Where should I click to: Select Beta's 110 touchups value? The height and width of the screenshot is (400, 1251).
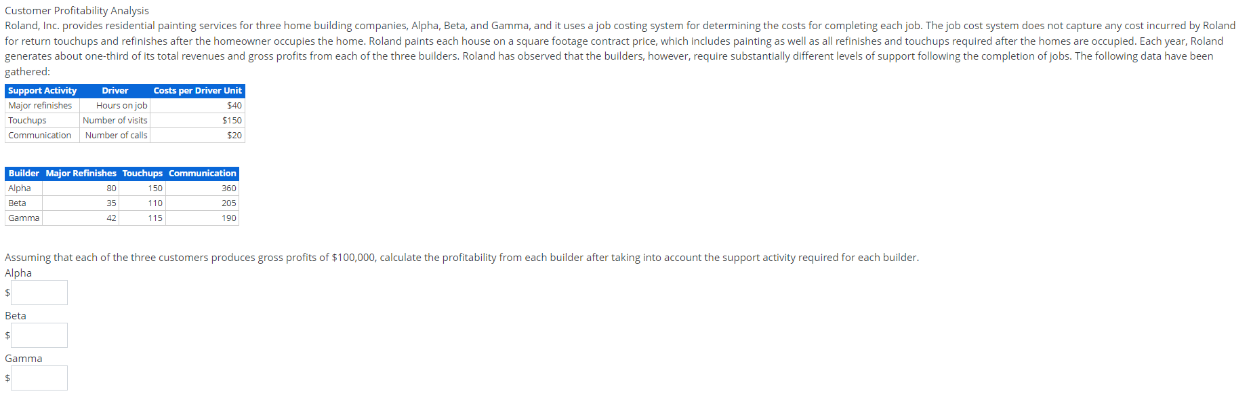155,203
